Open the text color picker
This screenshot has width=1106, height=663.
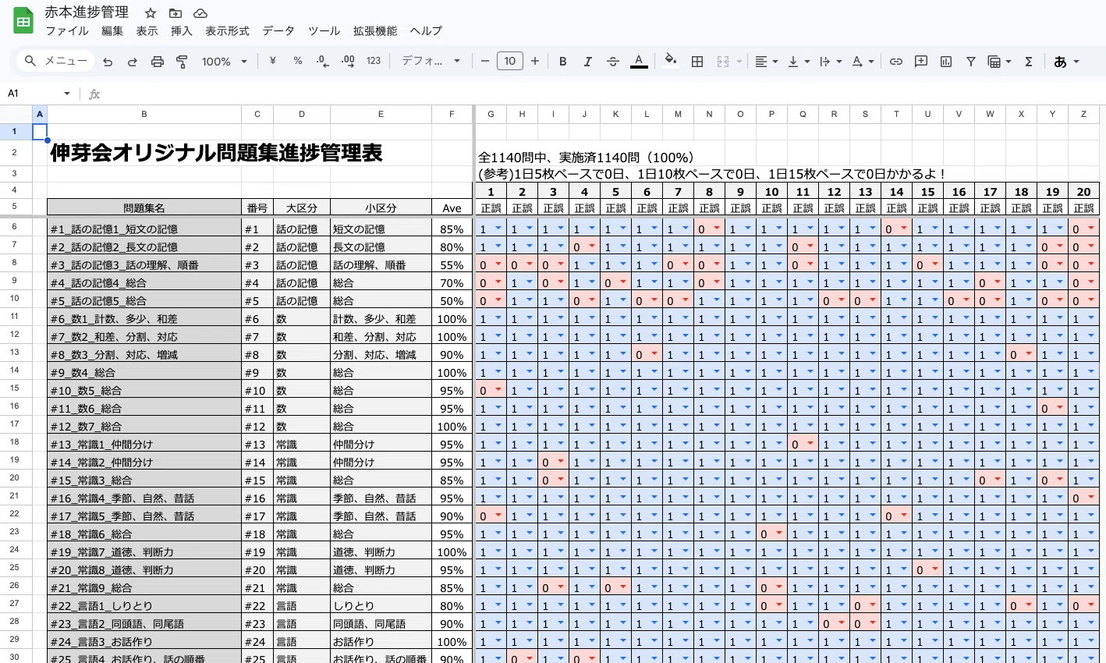pos(639,61)
